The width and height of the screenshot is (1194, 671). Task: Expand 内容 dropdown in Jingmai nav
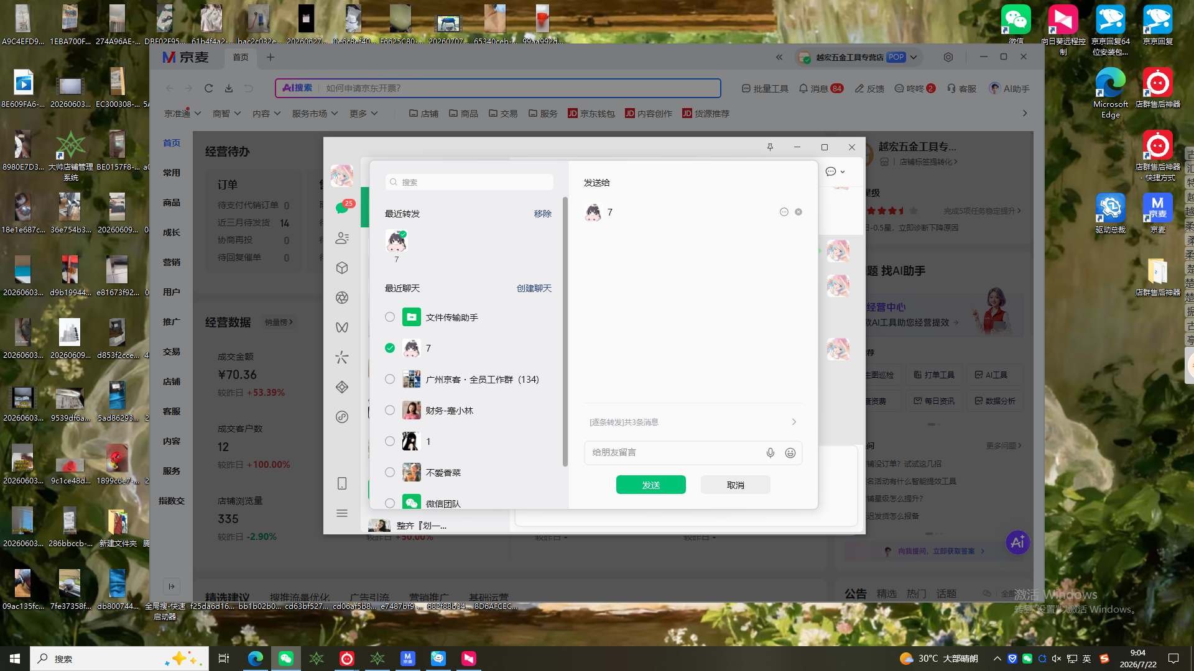pyautogui.click(x=266, y=114)
